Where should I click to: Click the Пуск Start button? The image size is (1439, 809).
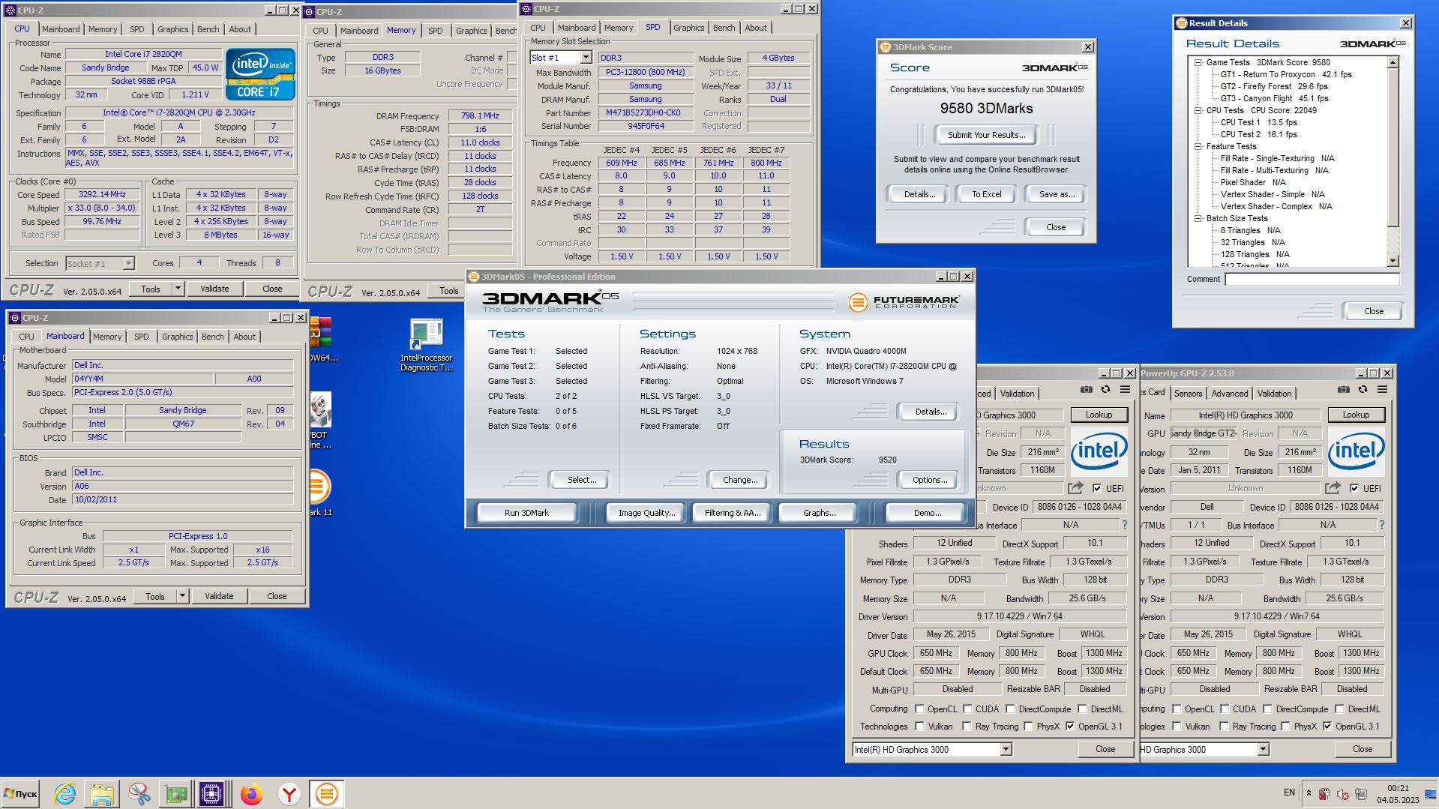(x=20, y=794)
